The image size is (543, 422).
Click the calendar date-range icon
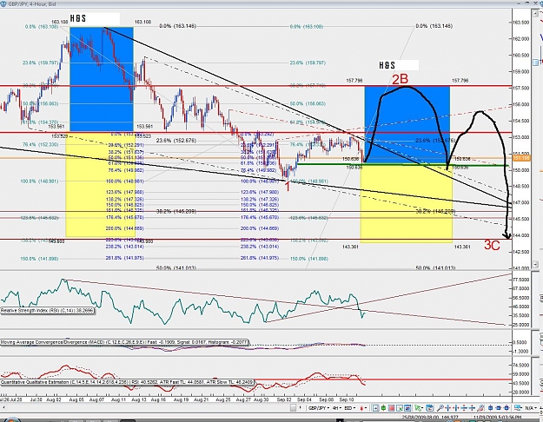click(x=430, y=408)
